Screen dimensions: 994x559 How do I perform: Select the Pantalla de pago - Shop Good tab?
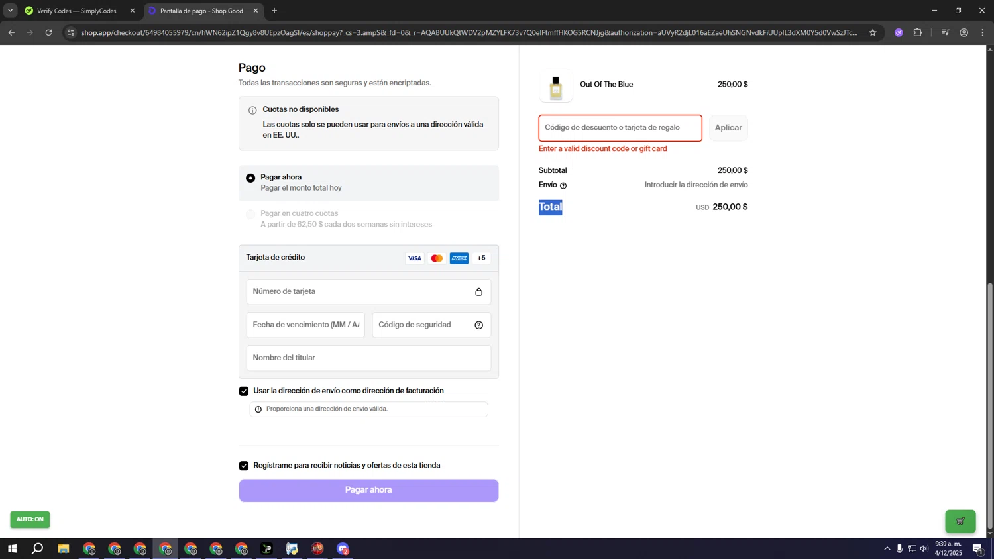point(203,11)
